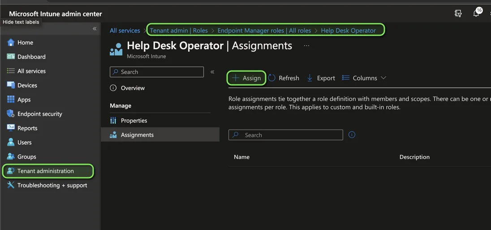Click the Refresh button
The image size is (491, 230).
pos(284,78)
